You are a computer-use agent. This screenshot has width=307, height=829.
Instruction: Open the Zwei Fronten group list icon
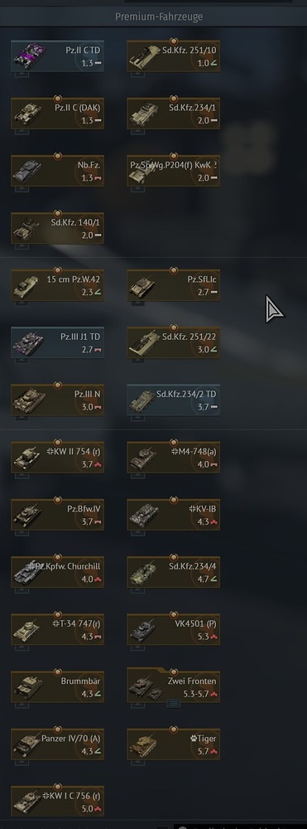click(x=174, y=704)
